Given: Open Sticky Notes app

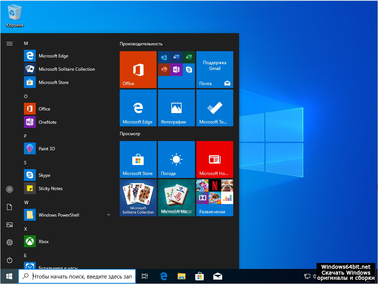Looking at the screenshot, I should point(50,189).
